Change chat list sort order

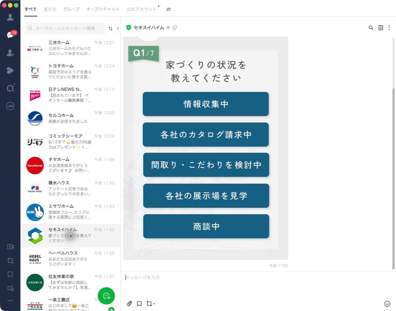110,28
